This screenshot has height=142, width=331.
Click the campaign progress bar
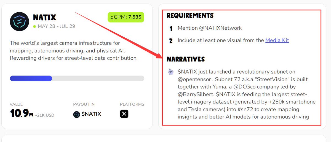pyautogui.click(x=77, y=78)
